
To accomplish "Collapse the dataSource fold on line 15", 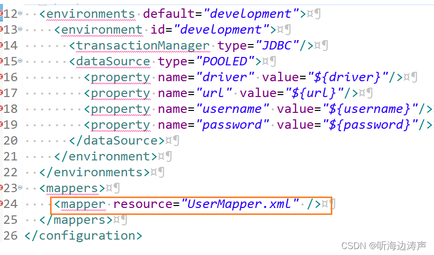I will click(20, 60).
